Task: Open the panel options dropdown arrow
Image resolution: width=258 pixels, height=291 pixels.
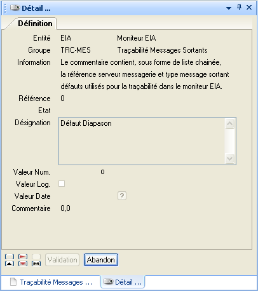Action: 229,8
